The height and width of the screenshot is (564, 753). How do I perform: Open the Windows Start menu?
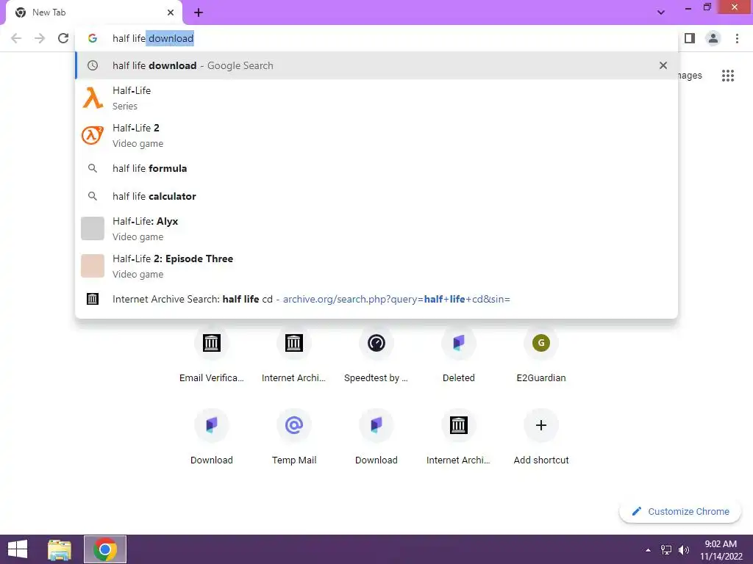(18, 549)
